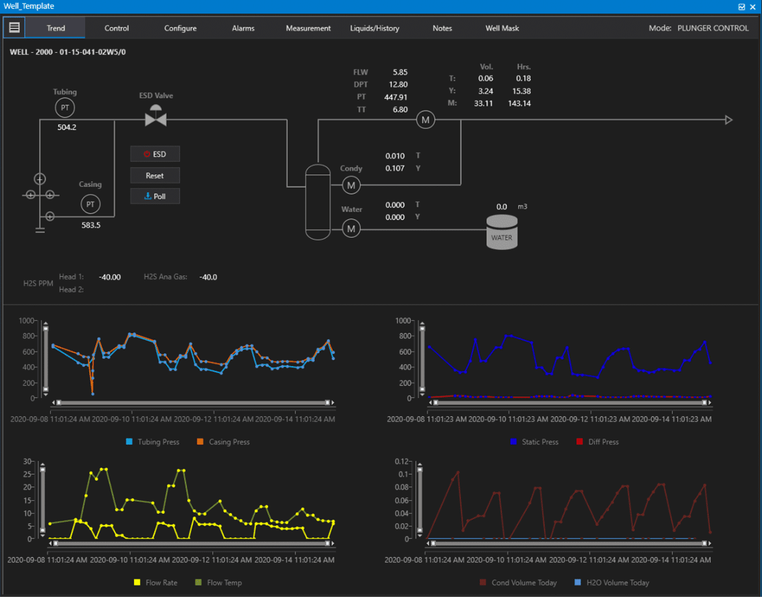Select the gas flow meter on the sales line
Image resolution: width=762 pixels, height=597 pixels.
425,119
